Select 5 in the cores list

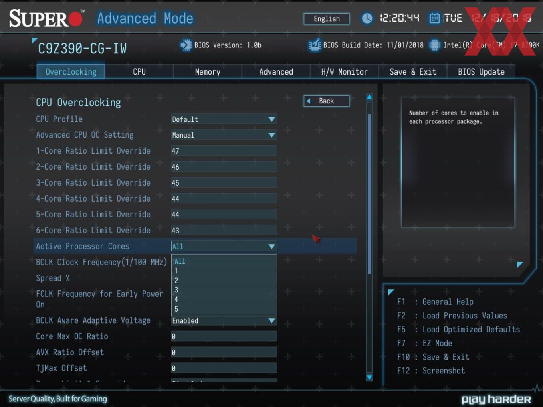point(224,309)
